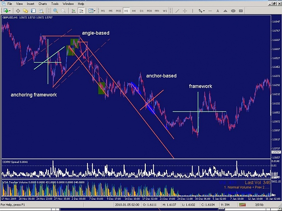Select the vertical line tool
Screen dimensions: 282x211
pos(192,11)
